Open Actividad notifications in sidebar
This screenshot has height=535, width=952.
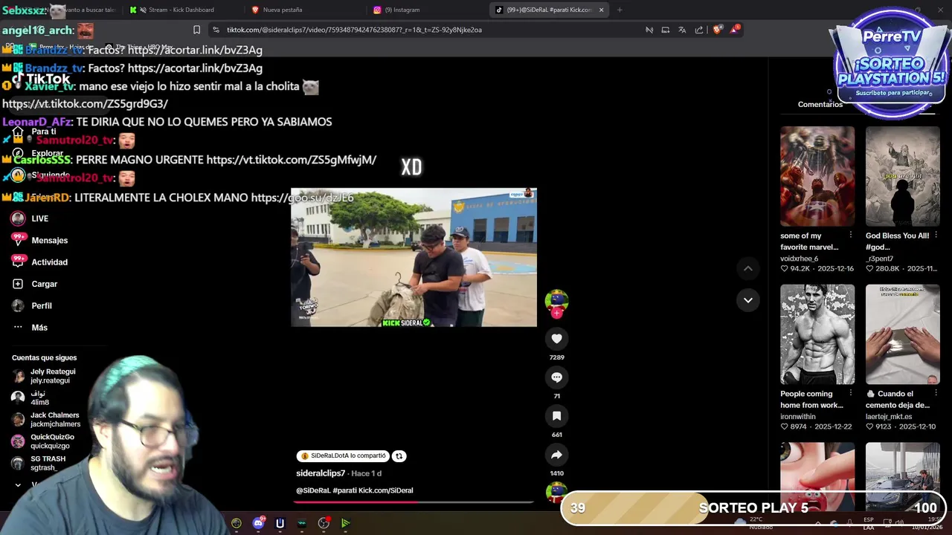(40, 262)
